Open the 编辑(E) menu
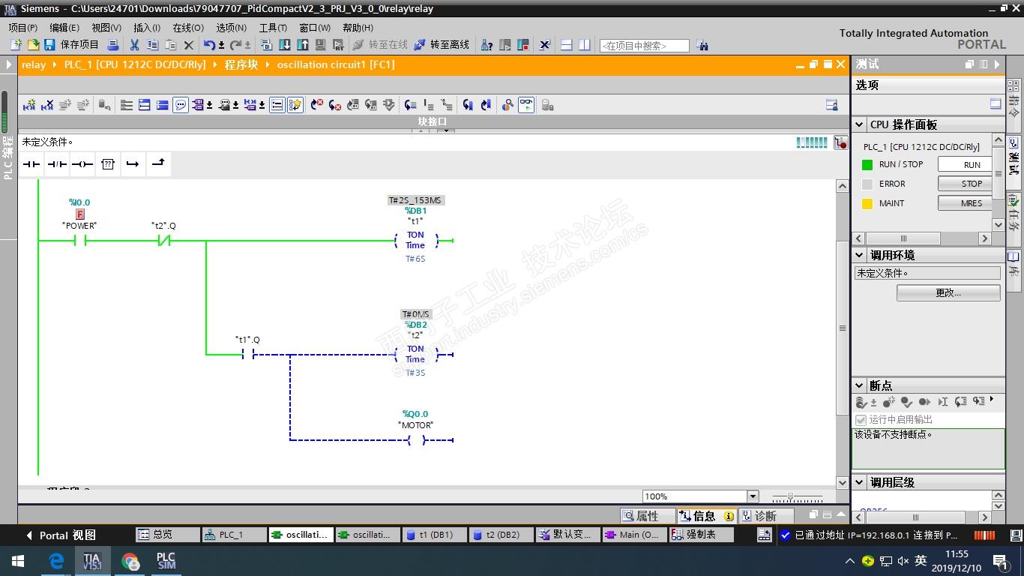This screenshot has height=576, width=1024. click(64, 28)
